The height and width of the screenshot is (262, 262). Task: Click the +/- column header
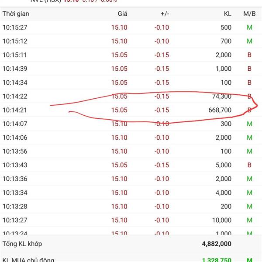tap(165, 14)
